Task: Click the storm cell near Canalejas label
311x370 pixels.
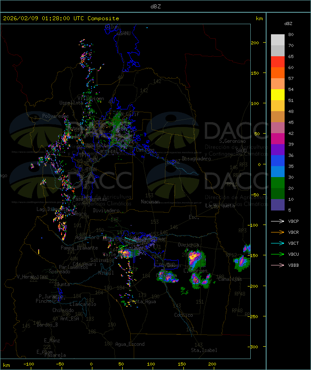Action: [x=241, y=262]
